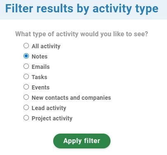Click the 'Lead activity' label text

coord(49,108)
